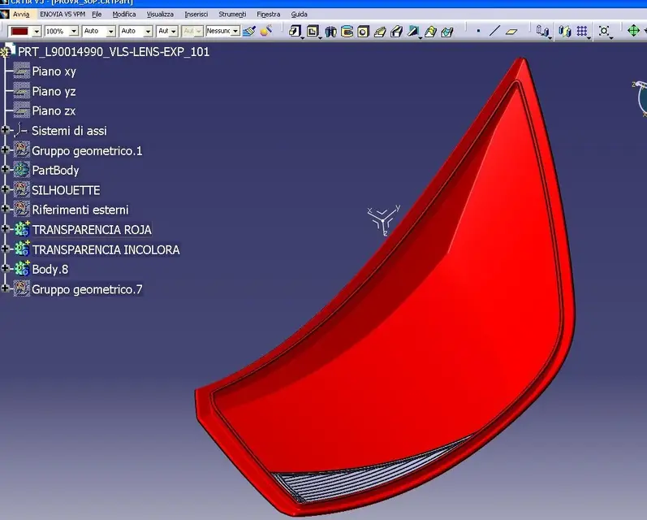
Task: Select the Rib tool icon
Action: coord(380,32)
